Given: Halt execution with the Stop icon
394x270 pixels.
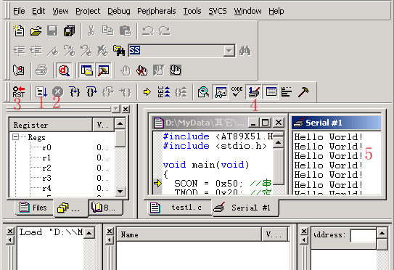Looking at the screenshot, I should pyautogui.click(x=58, y=91).
